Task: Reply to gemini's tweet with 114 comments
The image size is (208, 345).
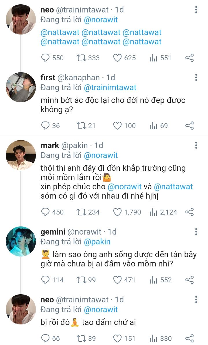Action: [x=46, y=280]
